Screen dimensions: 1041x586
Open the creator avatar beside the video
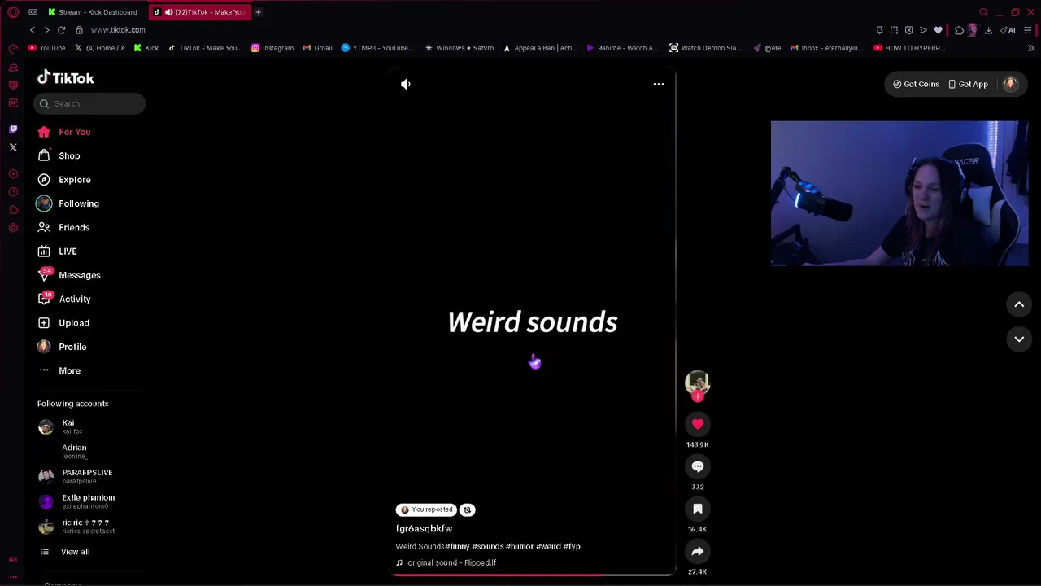[x=698, y=383]
